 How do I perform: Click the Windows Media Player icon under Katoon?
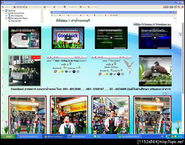tap(70, 71)
